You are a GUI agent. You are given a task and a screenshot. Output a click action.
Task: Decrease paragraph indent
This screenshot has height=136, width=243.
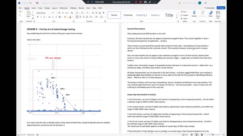pyautogui.click(x=93, y=13)
